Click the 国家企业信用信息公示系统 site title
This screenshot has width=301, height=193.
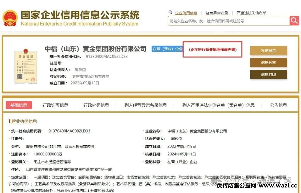coord(80,15)
